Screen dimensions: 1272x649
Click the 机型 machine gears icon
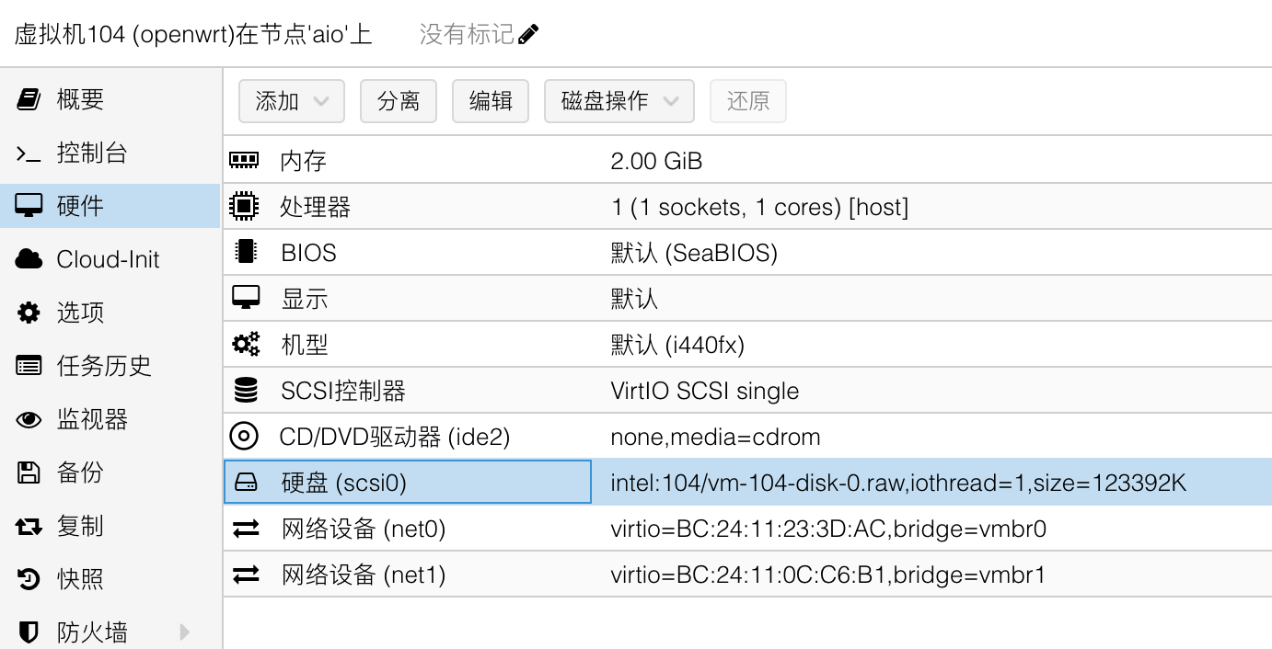coord(246,345)
